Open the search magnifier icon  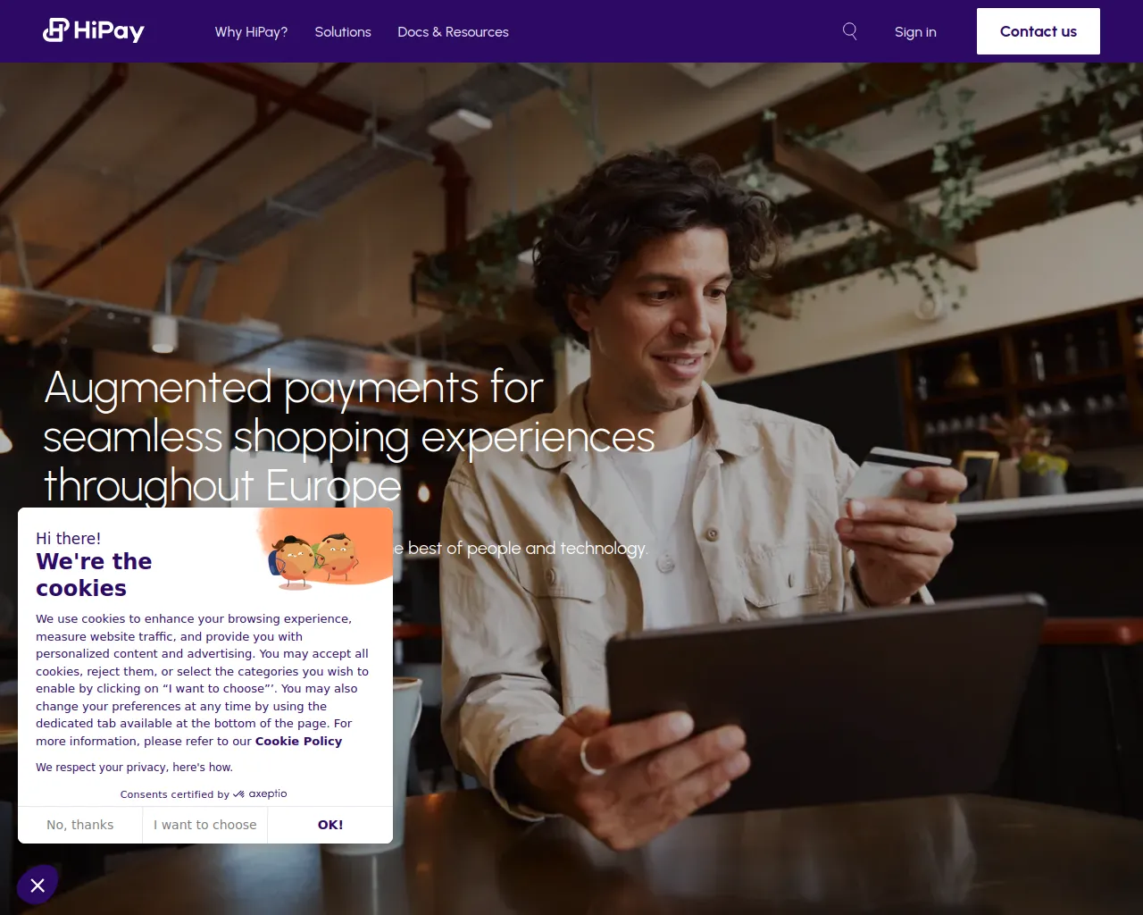tap(850, 31)
